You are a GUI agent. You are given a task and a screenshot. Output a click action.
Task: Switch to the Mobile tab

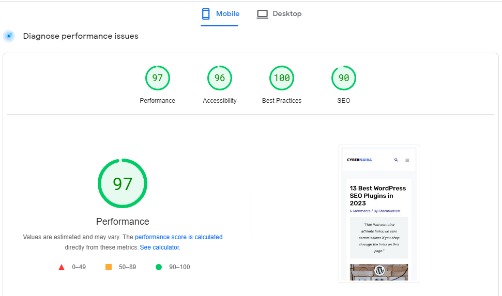(x=220, y=14)
